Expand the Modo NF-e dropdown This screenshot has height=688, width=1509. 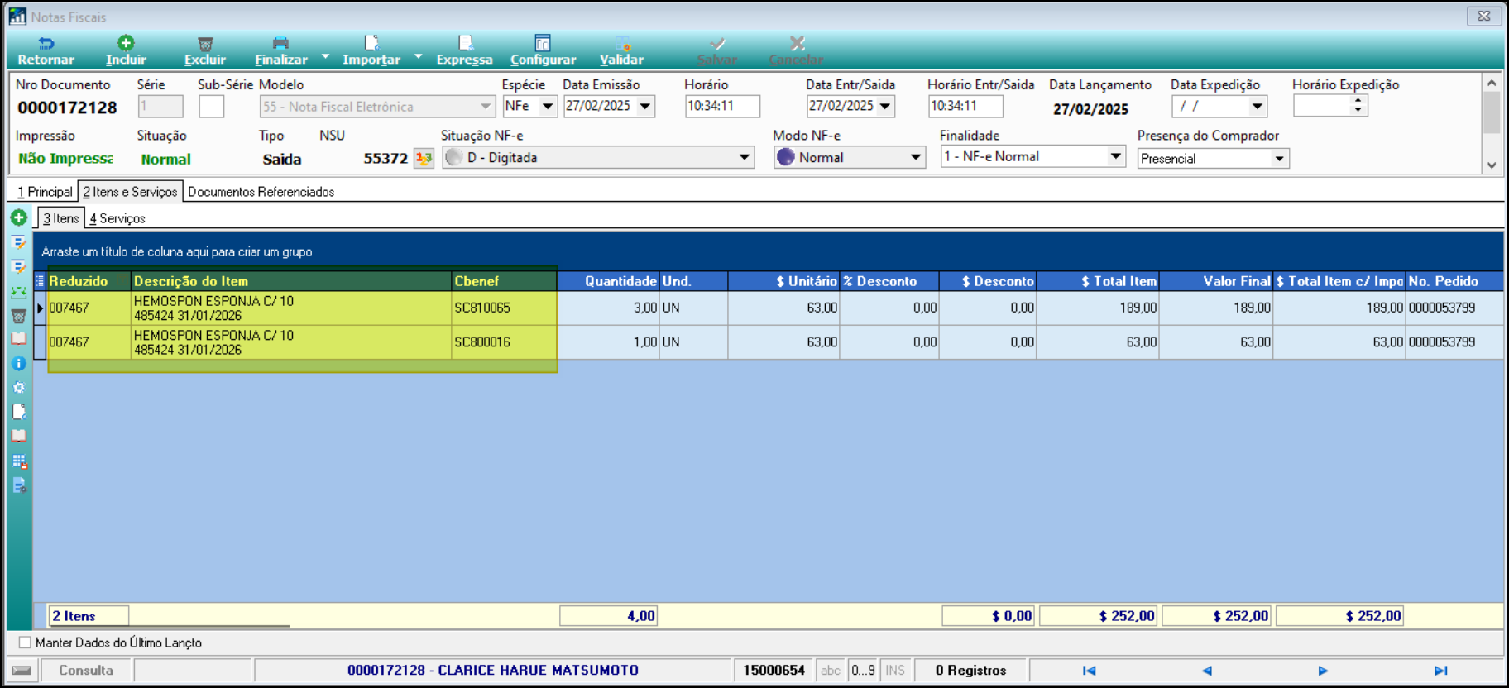915,157
